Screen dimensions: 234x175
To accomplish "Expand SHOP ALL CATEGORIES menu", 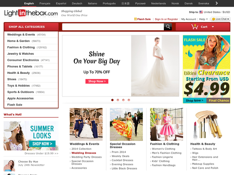I will 31,27.
